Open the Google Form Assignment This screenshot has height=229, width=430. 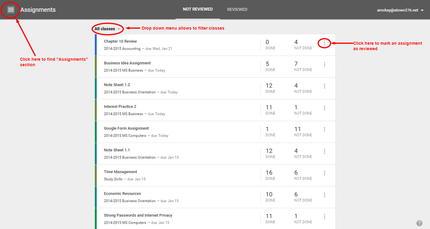coord(126,128)
